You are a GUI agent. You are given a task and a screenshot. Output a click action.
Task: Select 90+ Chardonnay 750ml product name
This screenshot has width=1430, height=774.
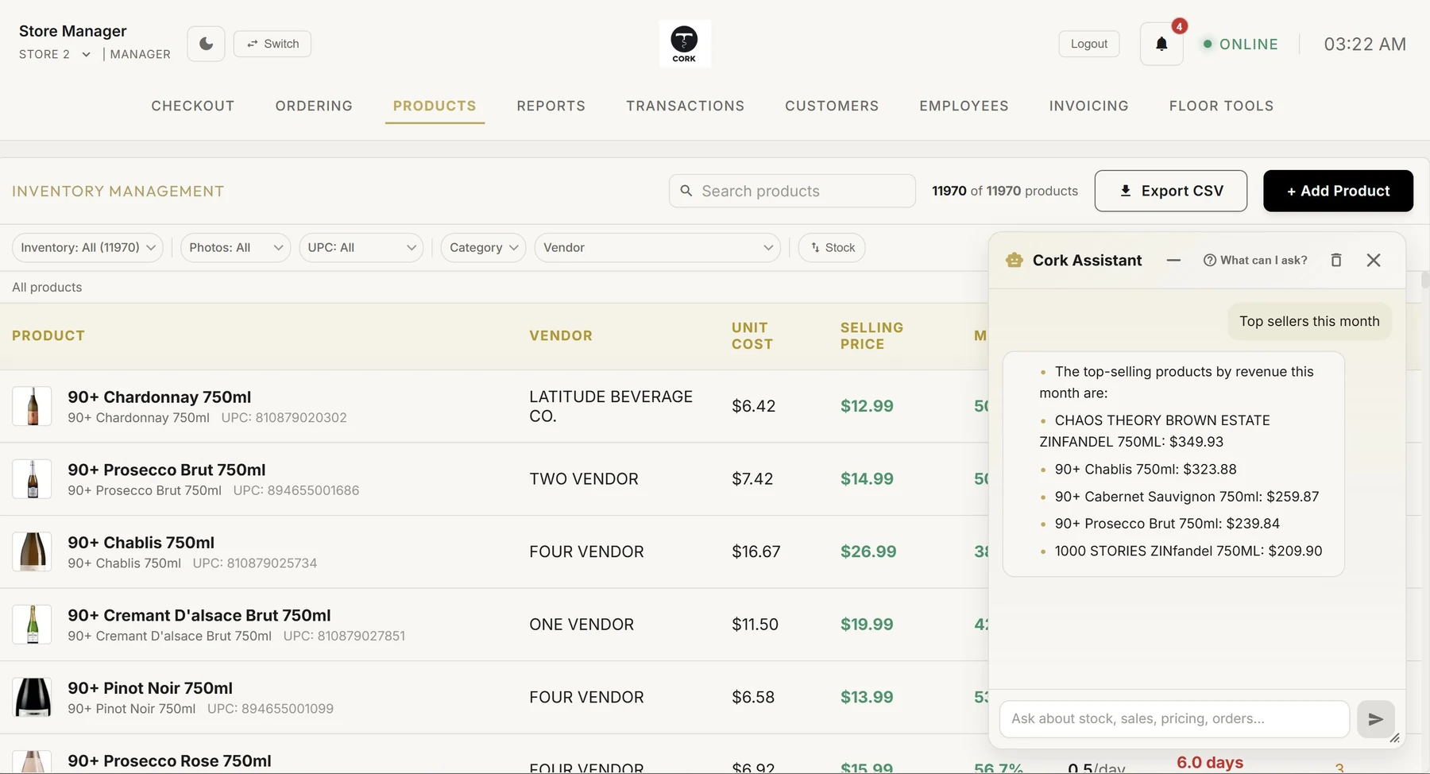(159, 397)
